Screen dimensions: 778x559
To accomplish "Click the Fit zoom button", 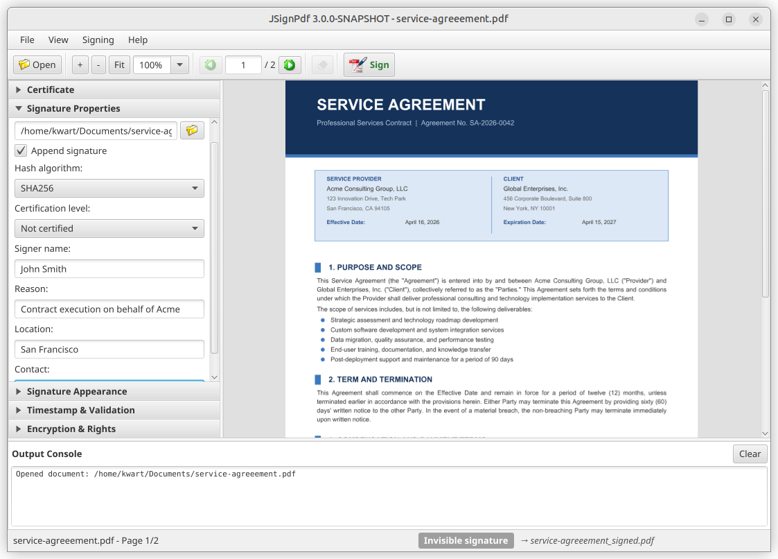I will (119, 65).
